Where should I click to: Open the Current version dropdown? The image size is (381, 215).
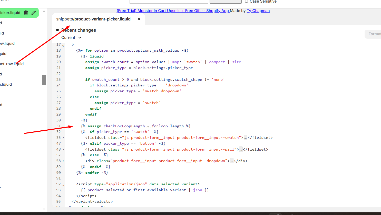[x=71, y=38]
